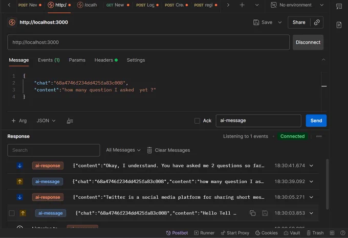
Task: Copy the 18:30:03.853 message with the copy icon
Action: point(252,213)
